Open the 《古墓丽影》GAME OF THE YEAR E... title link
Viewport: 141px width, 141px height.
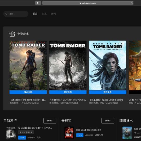point(68,100)
